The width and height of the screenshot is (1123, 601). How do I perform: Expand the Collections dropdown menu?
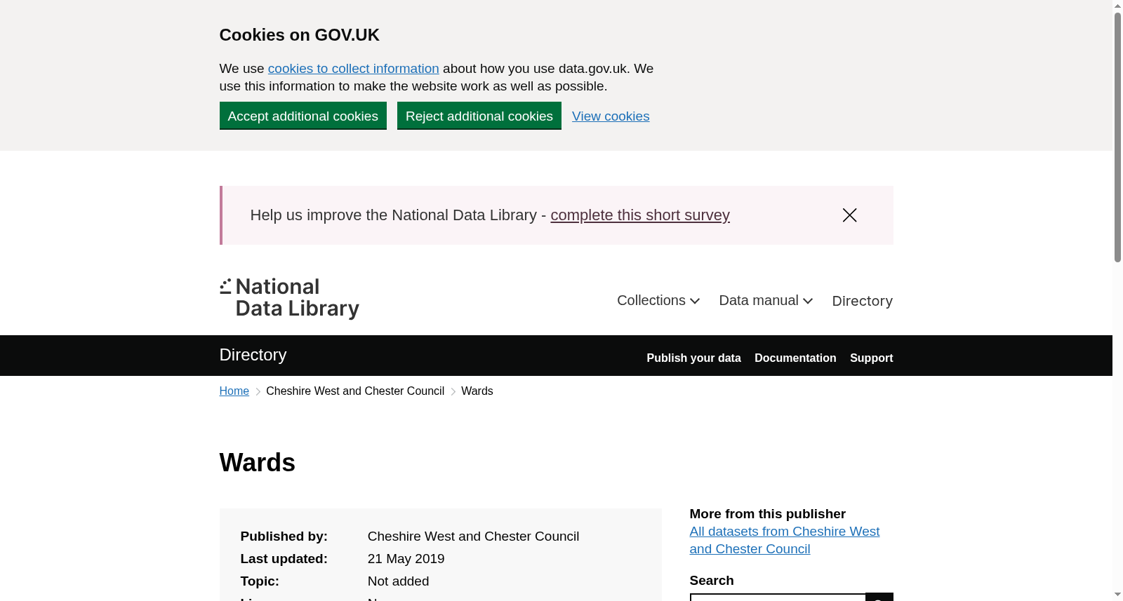658,301
